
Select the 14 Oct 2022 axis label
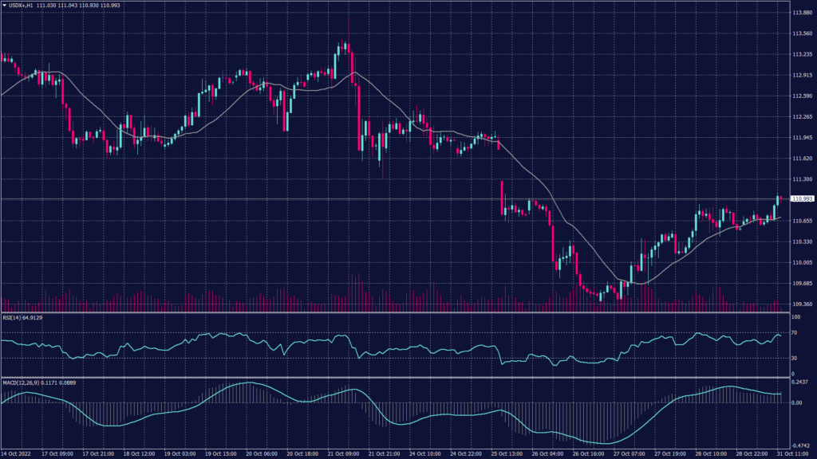point(16,452)
